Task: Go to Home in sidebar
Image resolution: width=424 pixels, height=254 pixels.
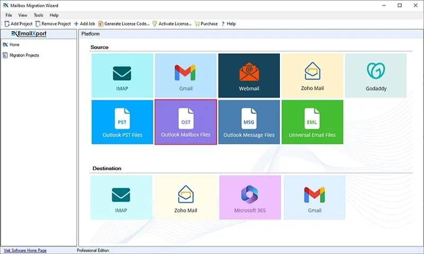Action: point(11,45)
